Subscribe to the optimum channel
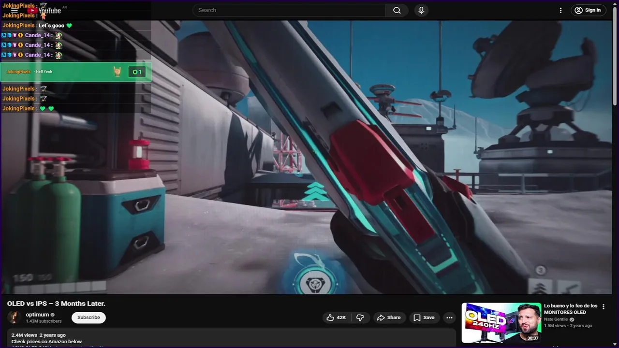The width and height of the screenshot is (619, 348). pyautogui.click(x=88, y=318)
